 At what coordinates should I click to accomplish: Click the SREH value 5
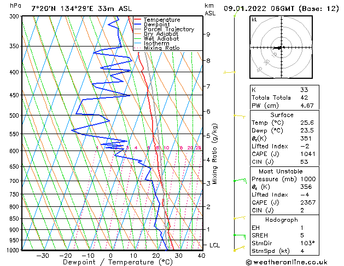(x=302, y=235)
